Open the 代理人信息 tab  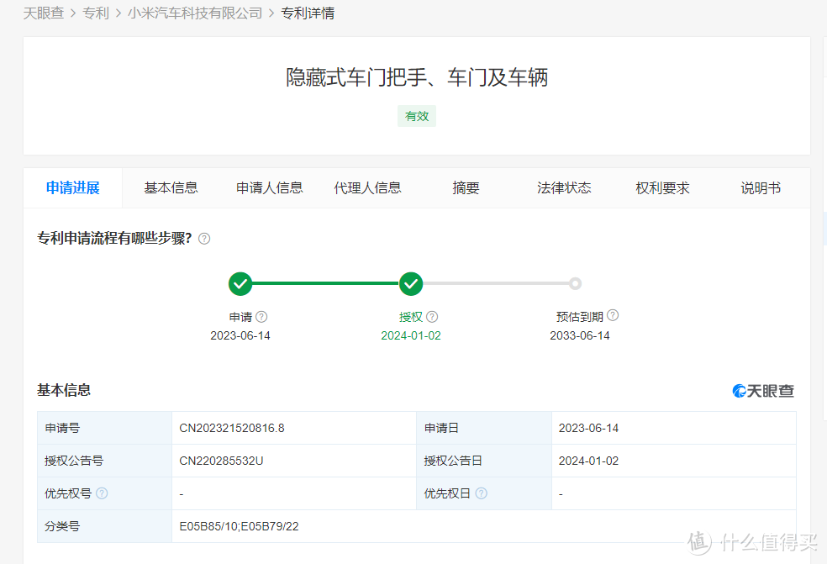pyautogui.click(x=367, y=187)
